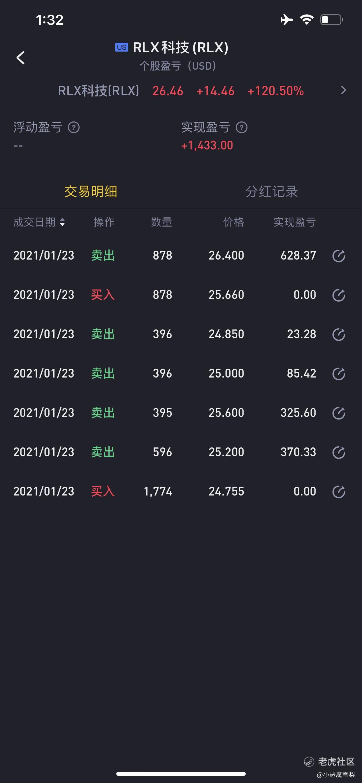Expand RLX quote details chevron
Viewport: 362px width, 783px height.
pos(344,90)
